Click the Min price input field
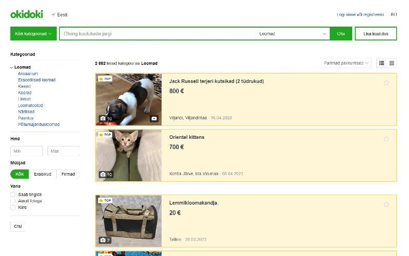 tap(27, 151)
